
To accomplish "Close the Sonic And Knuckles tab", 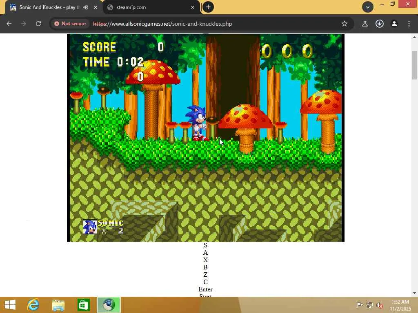I will coord(96,7).
